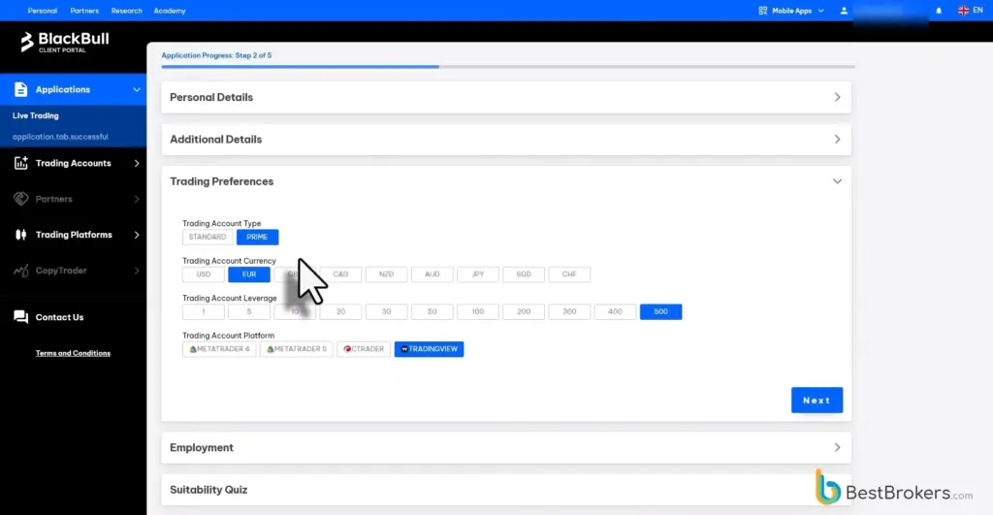Click the Trading Platforms candlestick icon

(21, 235)
